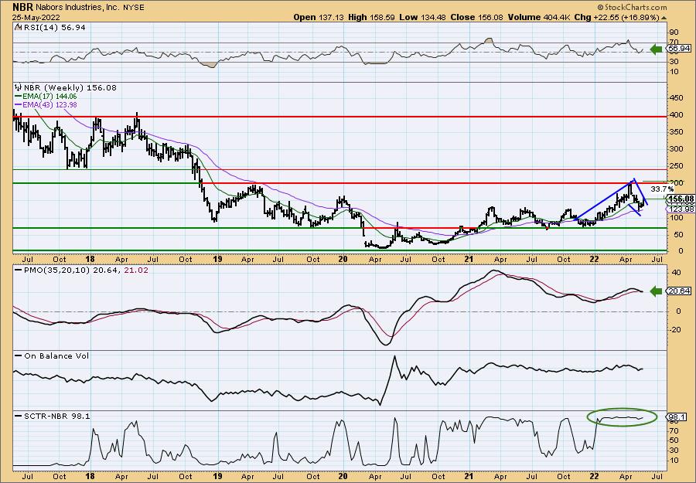696x483 pixels.
Task: Click the 56.94 RSI value tag on right axis
Action: (679, 49)
